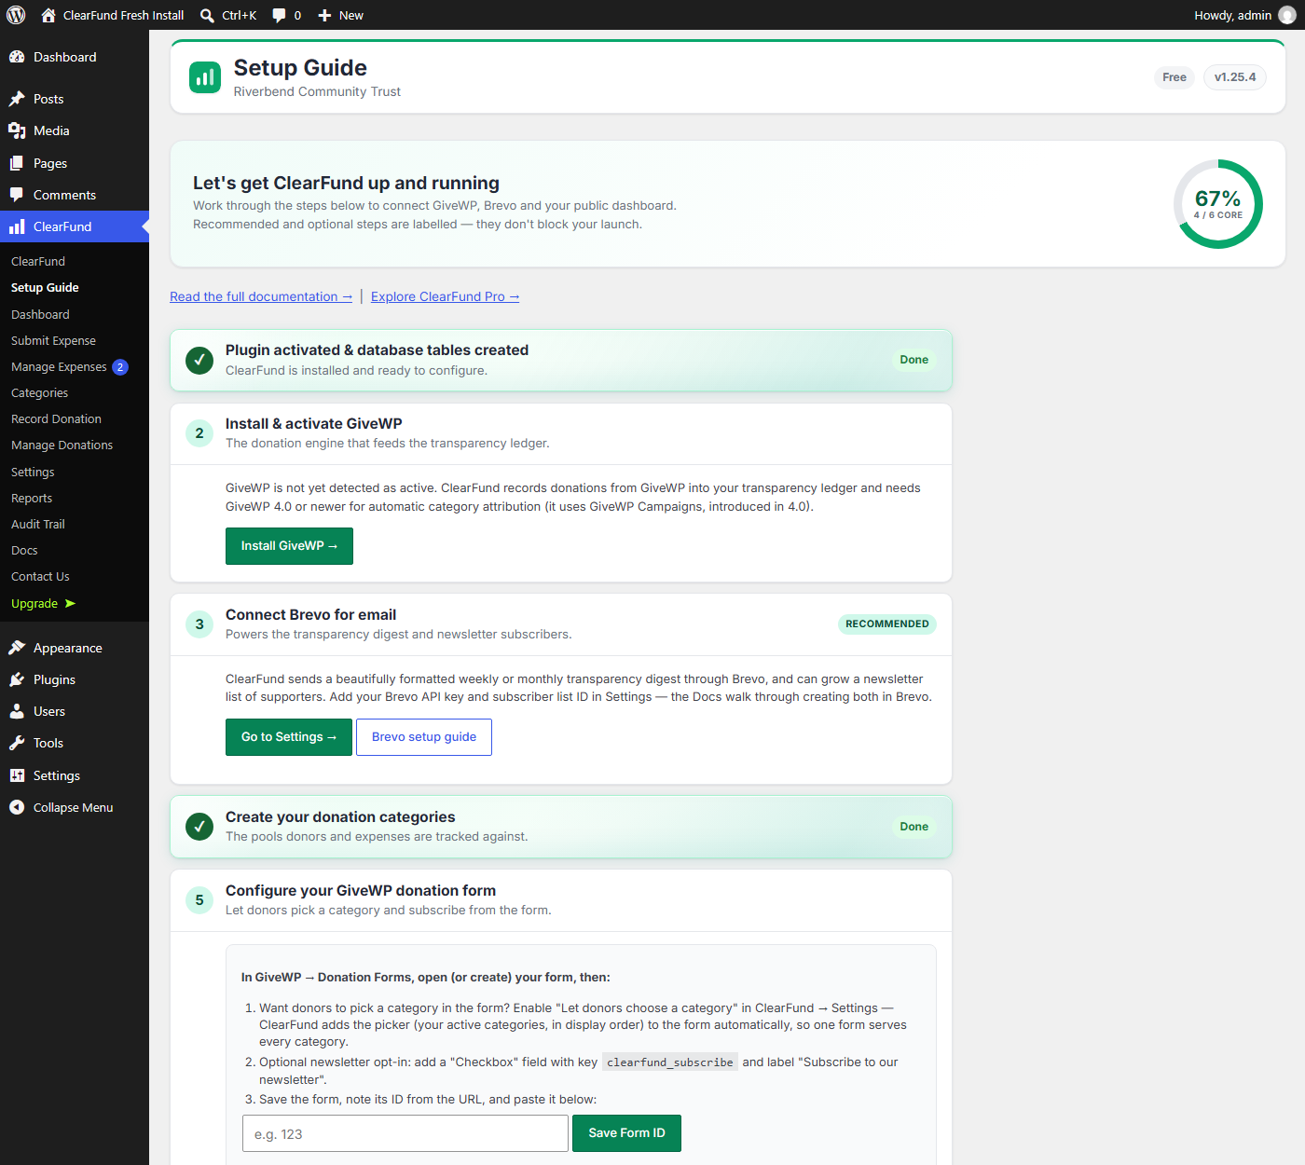Click the Posts pin icon

[x=17, y=99]
